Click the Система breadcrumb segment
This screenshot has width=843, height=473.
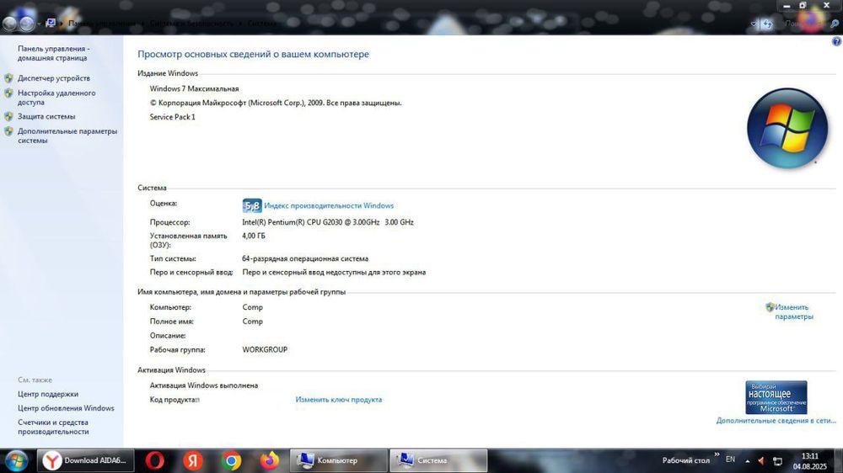(x=262, y=23)
